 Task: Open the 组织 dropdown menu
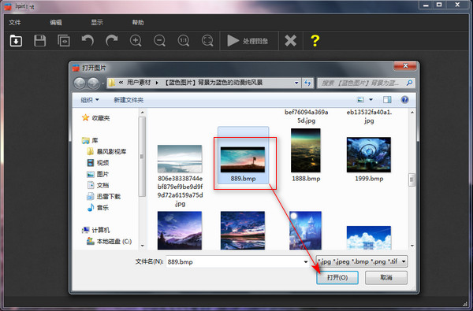[x=90, y=100]
